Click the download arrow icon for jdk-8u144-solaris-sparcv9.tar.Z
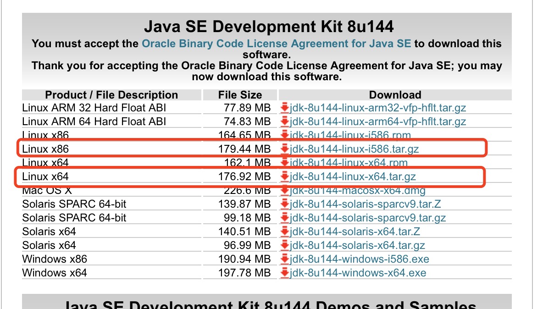Screen dimensions: 543x309 click(285, 204)
